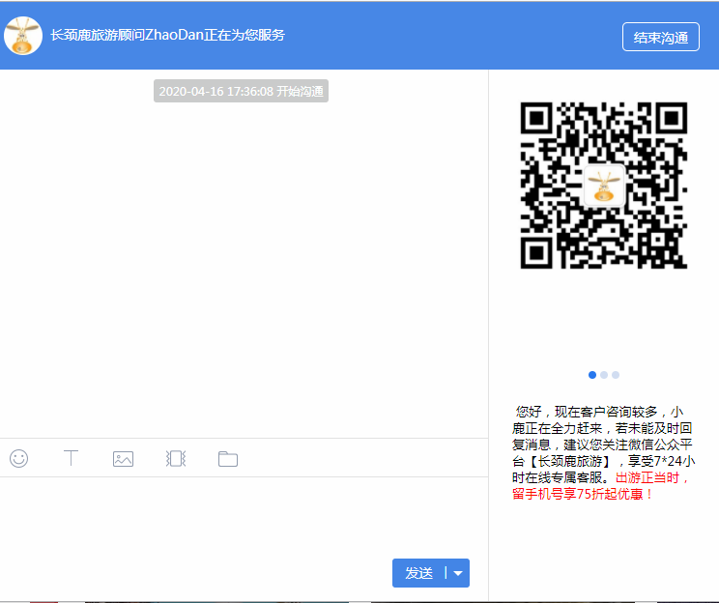Click the red 75折 promotion text
The height and width of the screenshot is (603, 719).
click(583, 494)
